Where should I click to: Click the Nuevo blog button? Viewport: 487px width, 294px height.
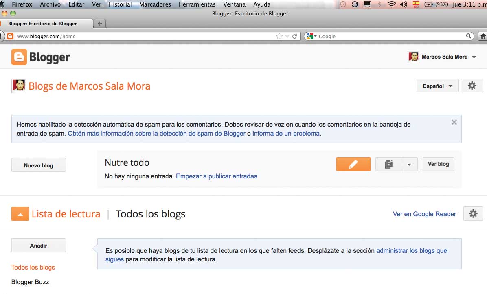[38, 165]
